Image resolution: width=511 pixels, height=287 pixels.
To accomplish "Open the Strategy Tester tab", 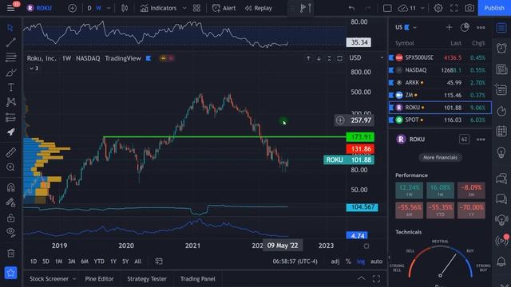I will pyautogui.click(x=147, y=279).
